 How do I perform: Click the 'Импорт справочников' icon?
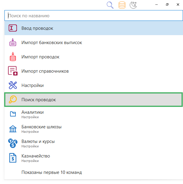pyautogui.click(x=13, y=71)
